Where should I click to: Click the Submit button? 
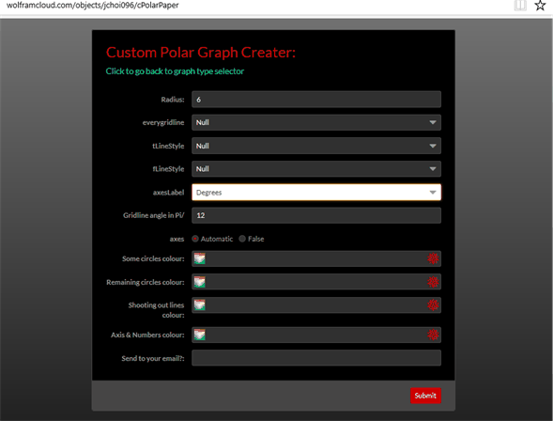click(x=425, y=396)
